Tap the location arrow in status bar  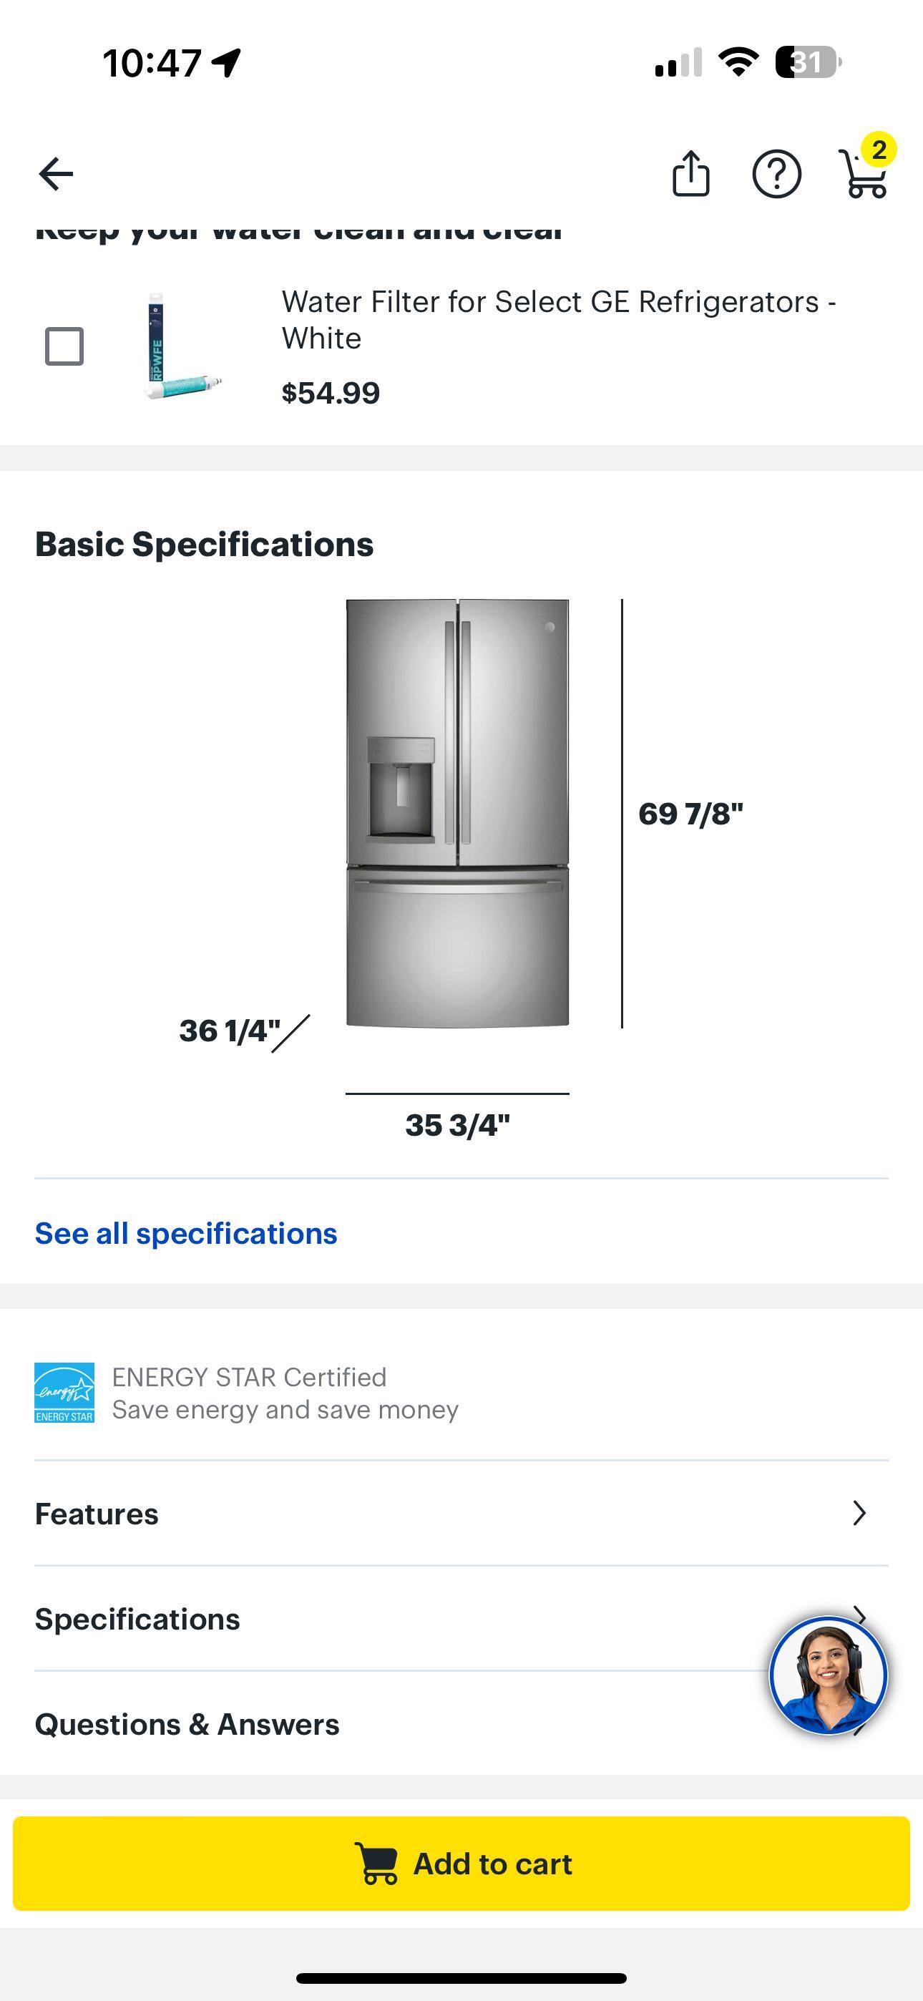point(226,63)
